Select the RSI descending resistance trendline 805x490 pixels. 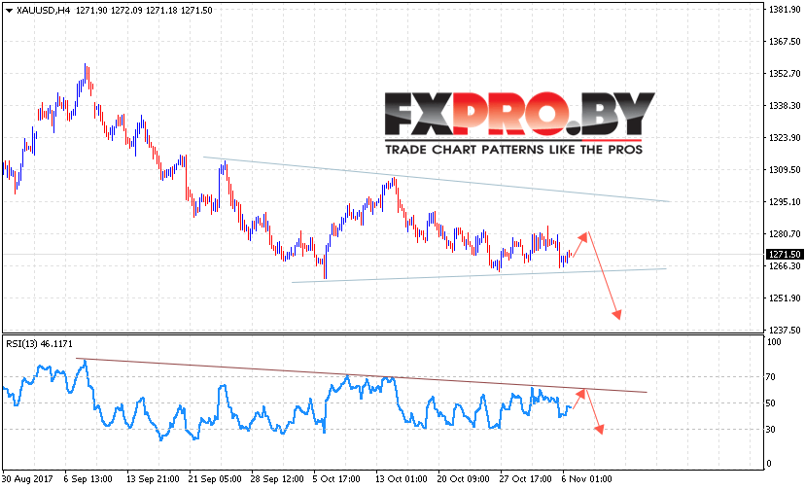pos(362,375)
